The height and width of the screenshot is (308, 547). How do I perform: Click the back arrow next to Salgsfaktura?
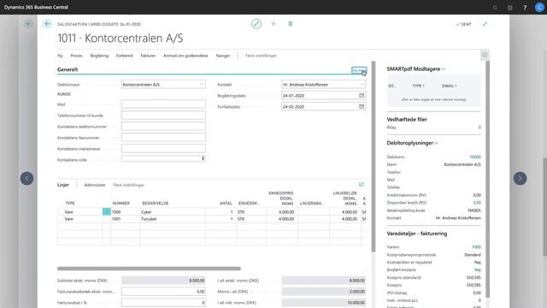click(x=48, y=24)
